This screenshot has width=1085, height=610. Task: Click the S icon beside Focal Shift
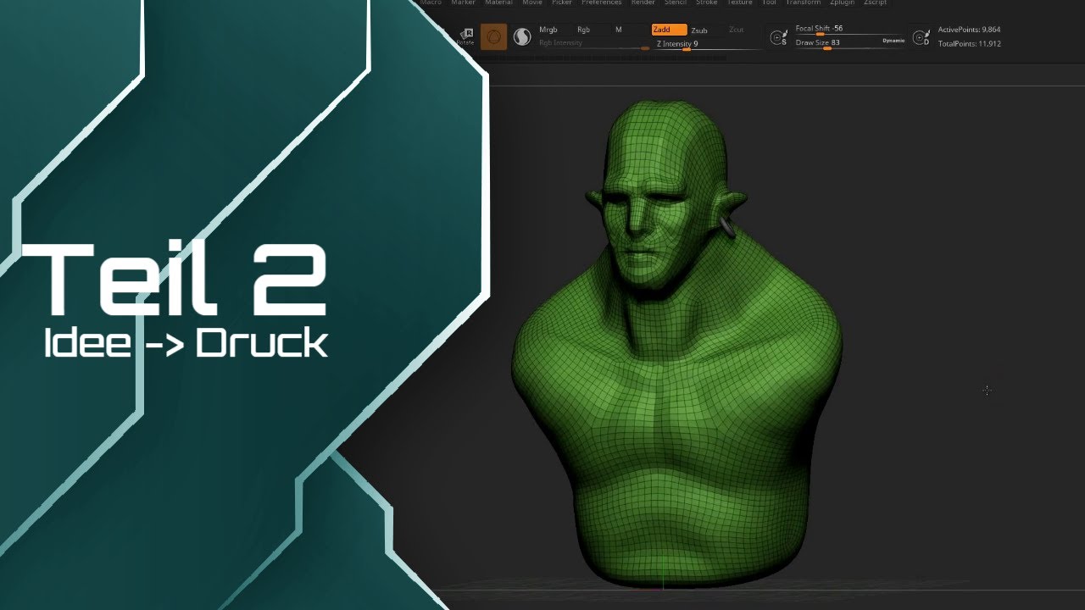[x=777, y=37]
